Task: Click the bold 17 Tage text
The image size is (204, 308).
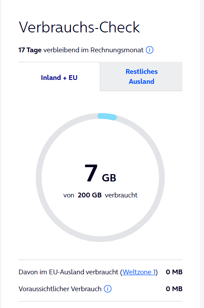Action: click(30, 50)
